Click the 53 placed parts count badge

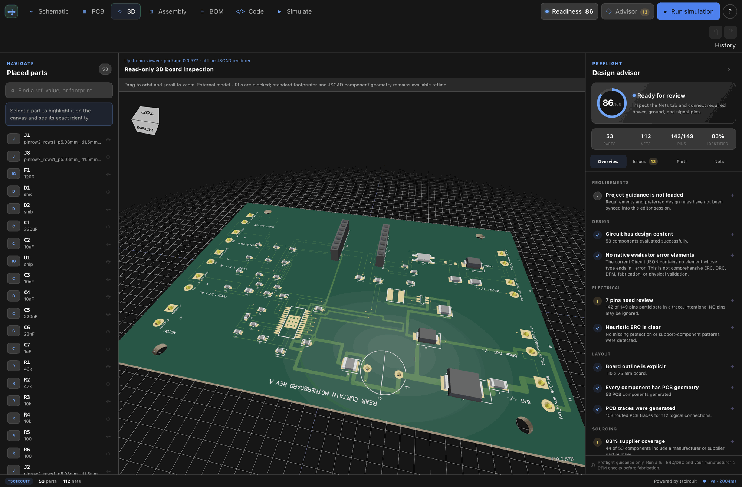tap(105, 69)
